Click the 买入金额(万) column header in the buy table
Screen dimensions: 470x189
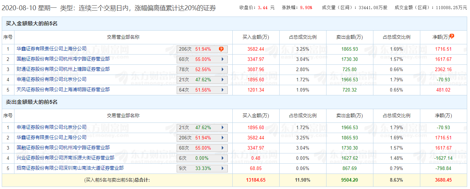coord(256,37)
